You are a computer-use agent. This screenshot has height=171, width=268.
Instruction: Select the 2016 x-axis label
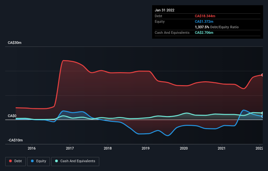click(32, 148)
